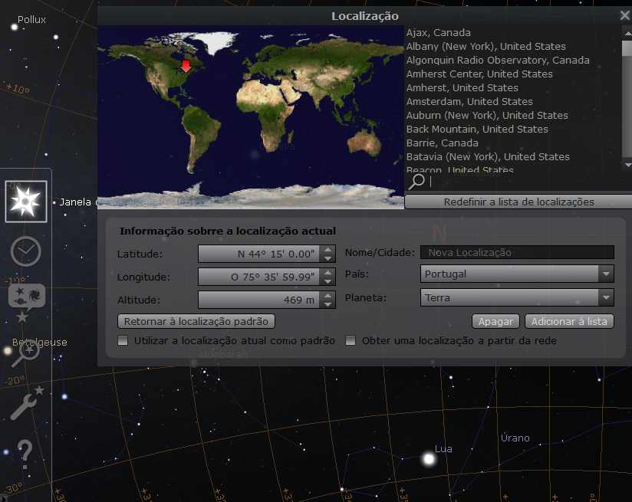Click 'Adicionar à lista' button
Viewport: 632px width, 502px height.
569,321
